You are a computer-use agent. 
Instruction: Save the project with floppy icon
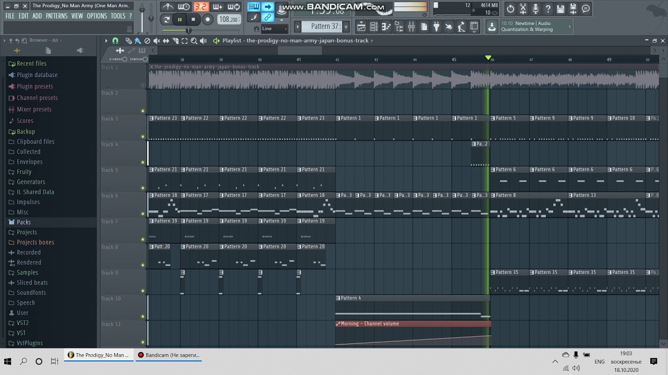[x=560, y=8]
